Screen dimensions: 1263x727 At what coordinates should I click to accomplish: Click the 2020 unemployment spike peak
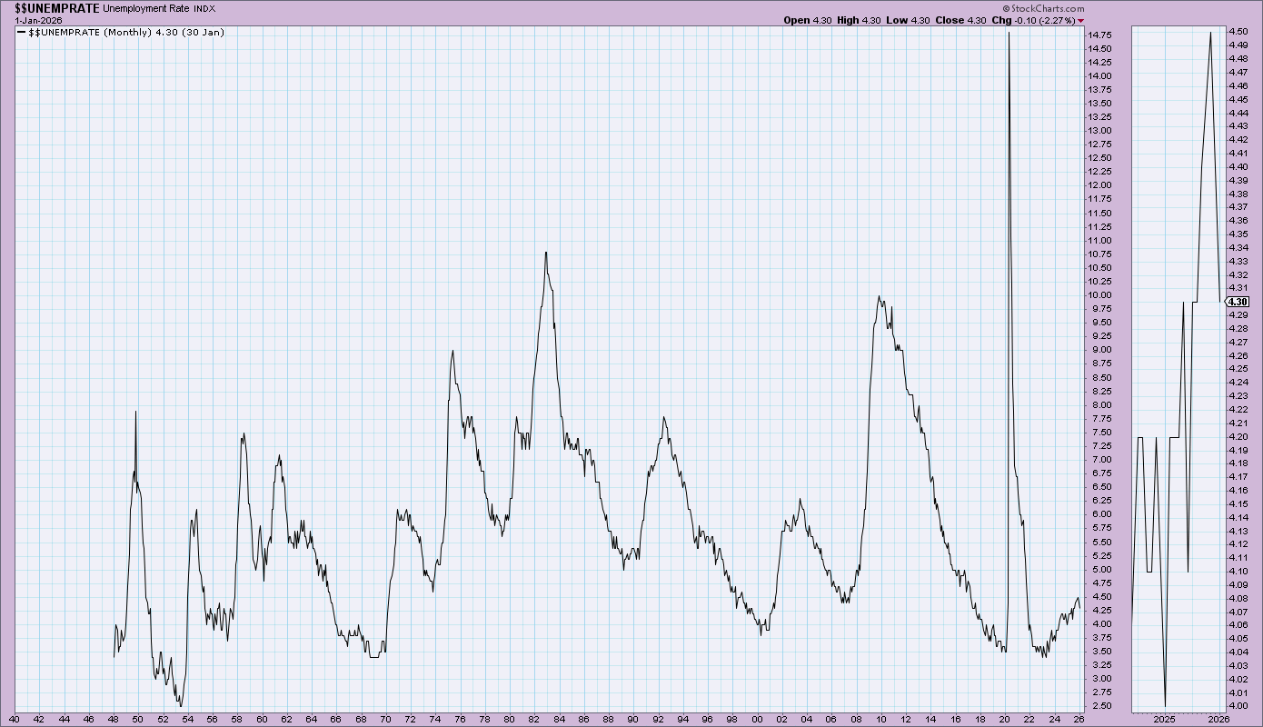coord(1009,34)
